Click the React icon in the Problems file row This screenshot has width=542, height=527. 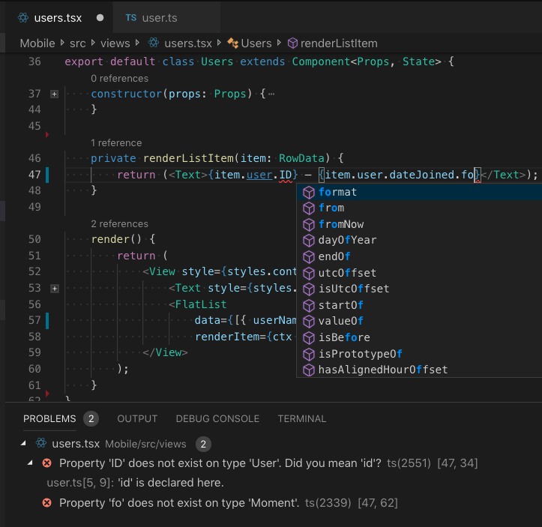[41, 443]
